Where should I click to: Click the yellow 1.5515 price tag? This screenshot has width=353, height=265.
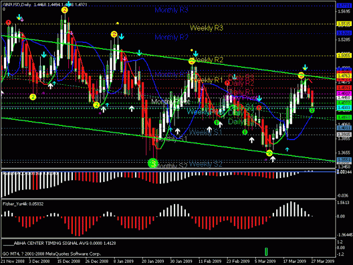click(344, 24)
